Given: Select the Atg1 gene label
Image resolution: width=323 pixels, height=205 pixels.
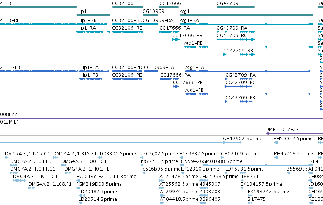Looking at the screenshot, I should click(184, 11).
